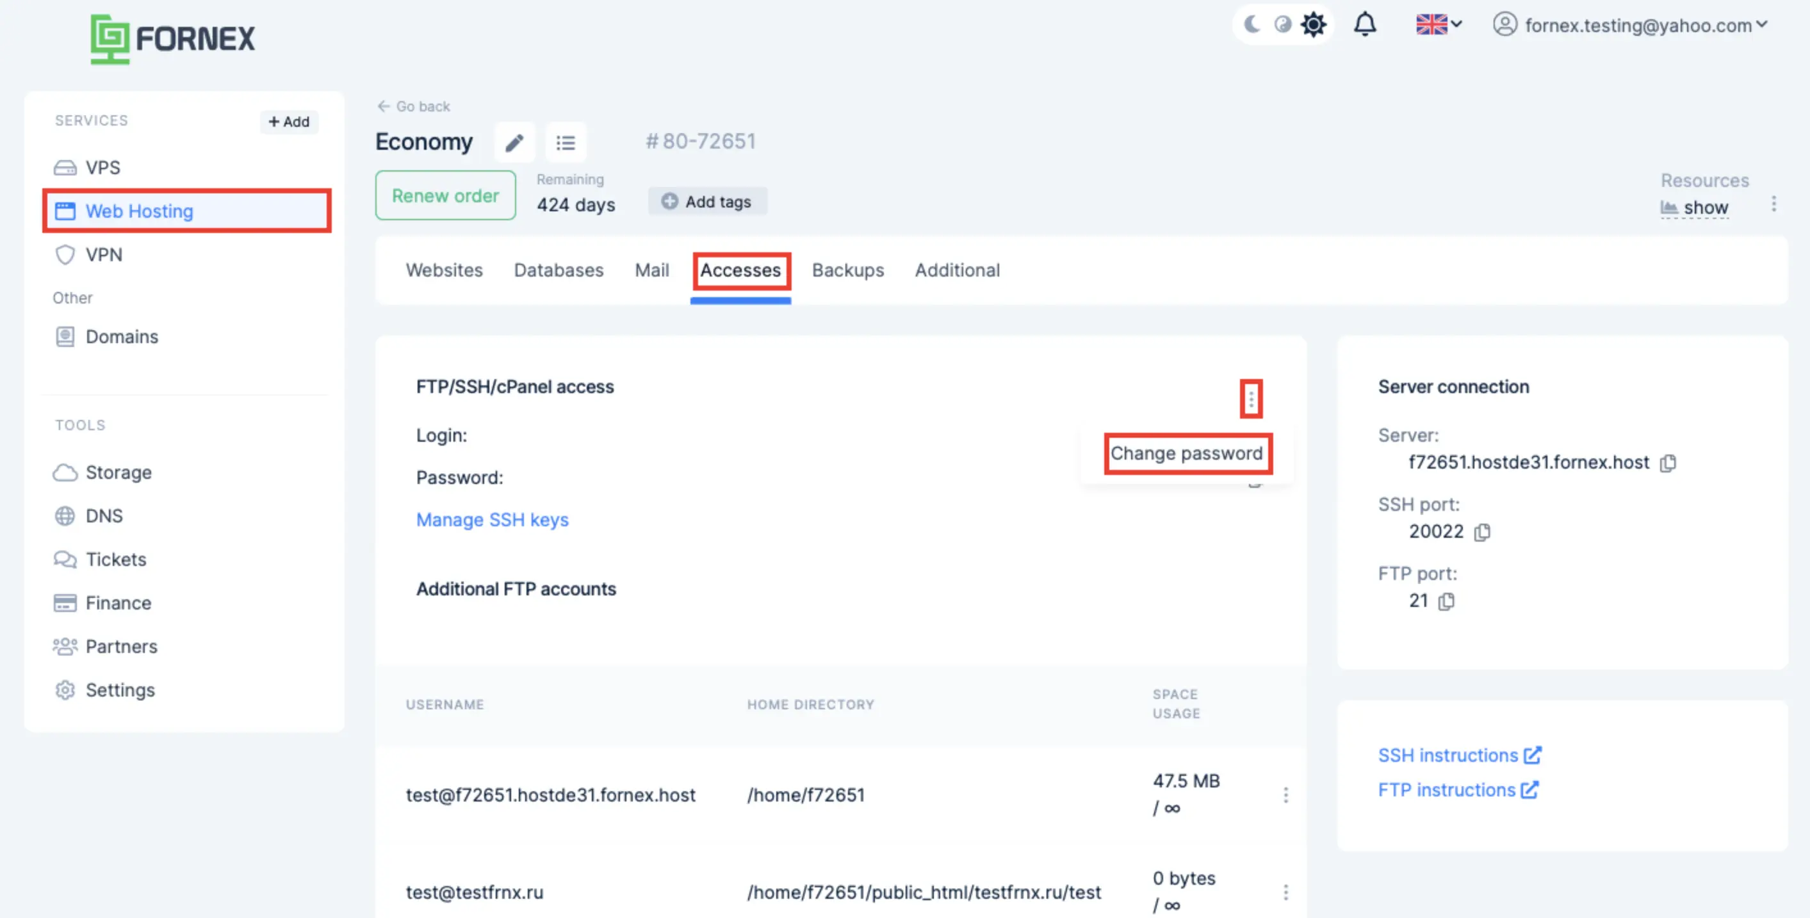This screenshot has height=918, width=1810.
Task: Click order number #80-72651
Action: pyautogui.click(x=701, y=141)
